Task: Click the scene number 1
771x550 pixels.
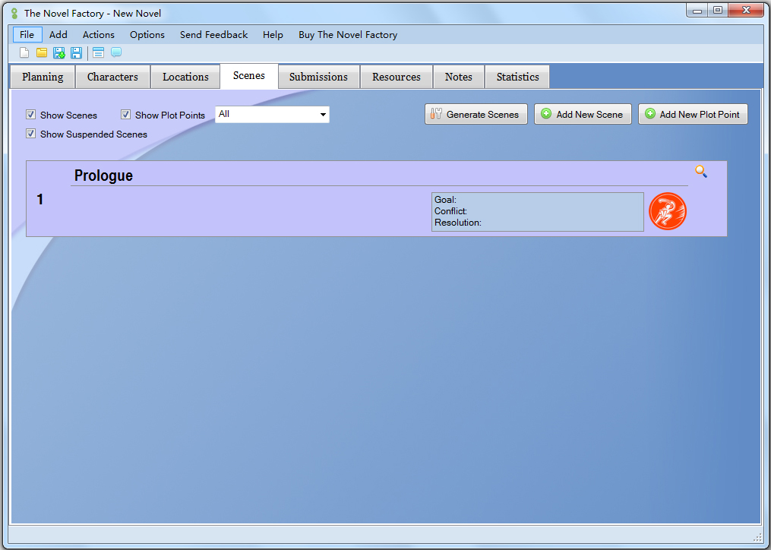Action: (39, 199)
